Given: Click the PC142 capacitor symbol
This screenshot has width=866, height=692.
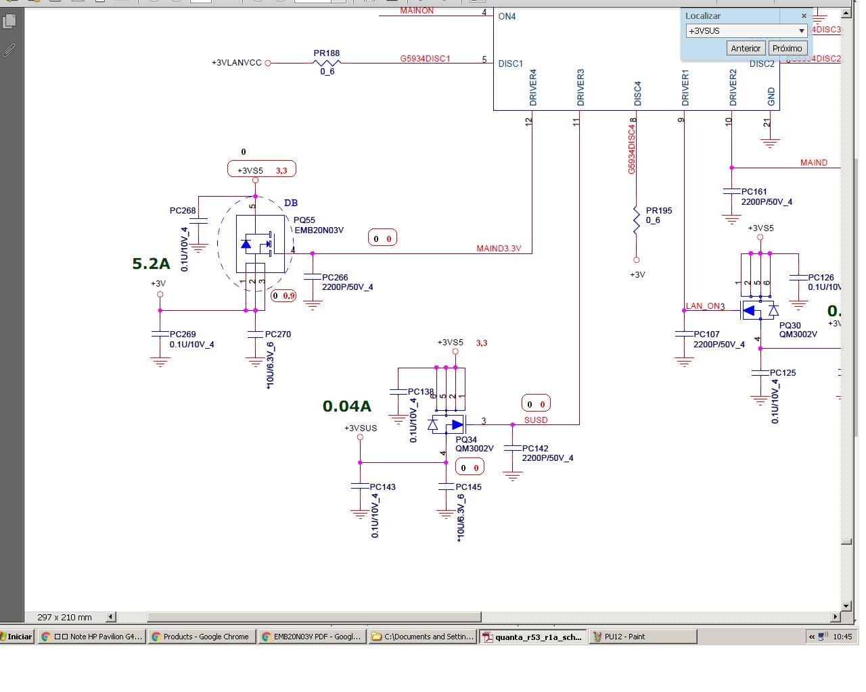Looking at the screenshot, I should (x=512, y=447).
